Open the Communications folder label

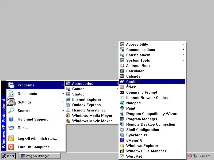(x=141, y=50)
